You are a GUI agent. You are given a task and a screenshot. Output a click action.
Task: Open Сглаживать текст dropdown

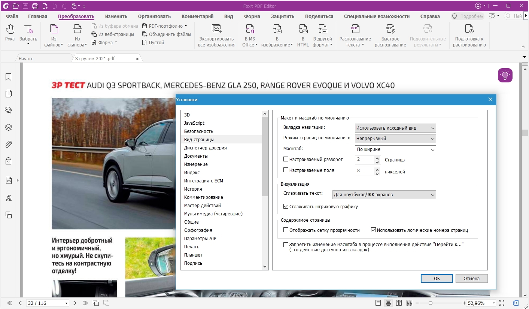384,195
